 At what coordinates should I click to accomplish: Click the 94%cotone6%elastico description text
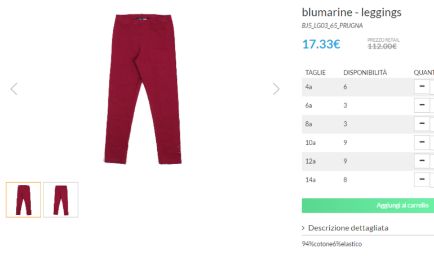pyautogui.click(x=332, y=244)
